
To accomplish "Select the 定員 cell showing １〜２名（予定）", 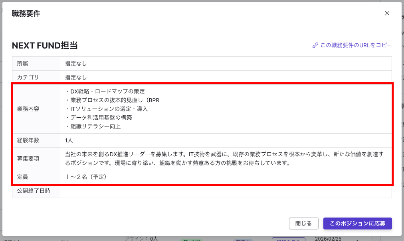I will click(86, 177).
